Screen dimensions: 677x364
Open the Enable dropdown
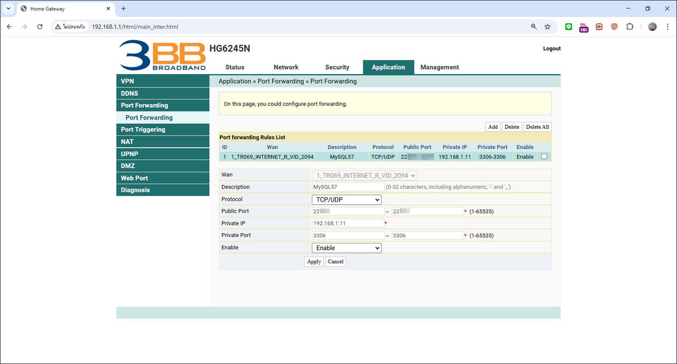pyautogui.click(x=346, y=248)
